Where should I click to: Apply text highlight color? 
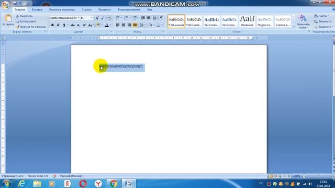click(x=98, y=25)
